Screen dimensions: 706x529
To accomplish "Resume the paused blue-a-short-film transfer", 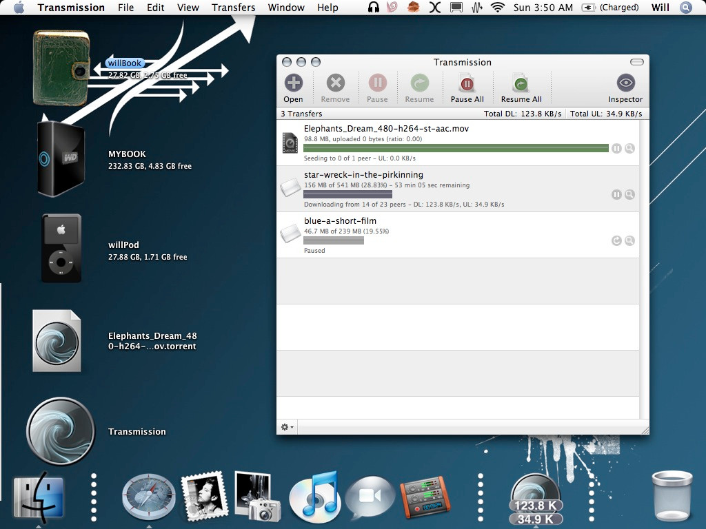I will click(x=616, y=240).
